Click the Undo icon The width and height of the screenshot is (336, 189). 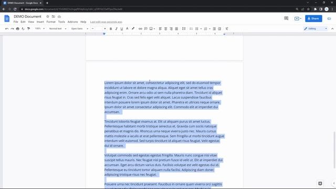[7, 29]
